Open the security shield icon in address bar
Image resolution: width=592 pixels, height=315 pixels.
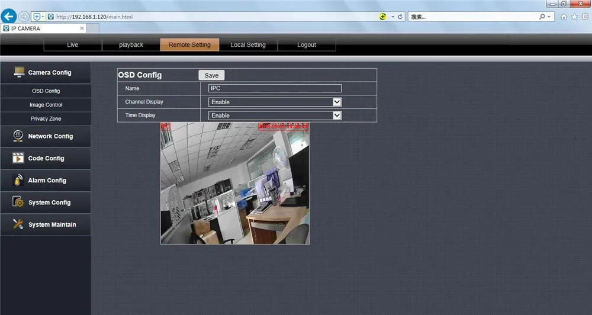(37, 17)
